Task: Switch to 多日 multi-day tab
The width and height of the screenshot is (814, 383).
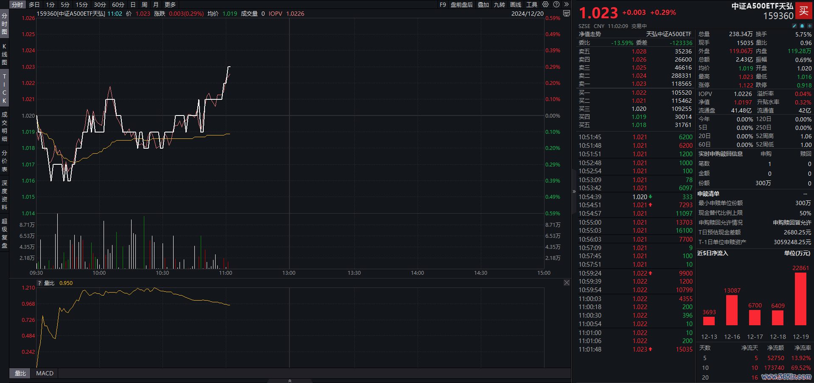Action: click(34, 5)
